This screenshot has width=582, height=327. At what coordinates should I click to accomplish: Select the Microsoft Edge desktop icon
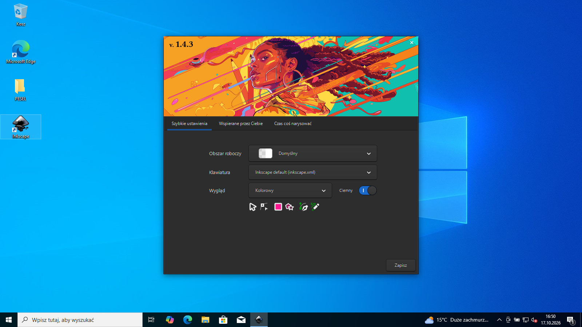(21, 52)
